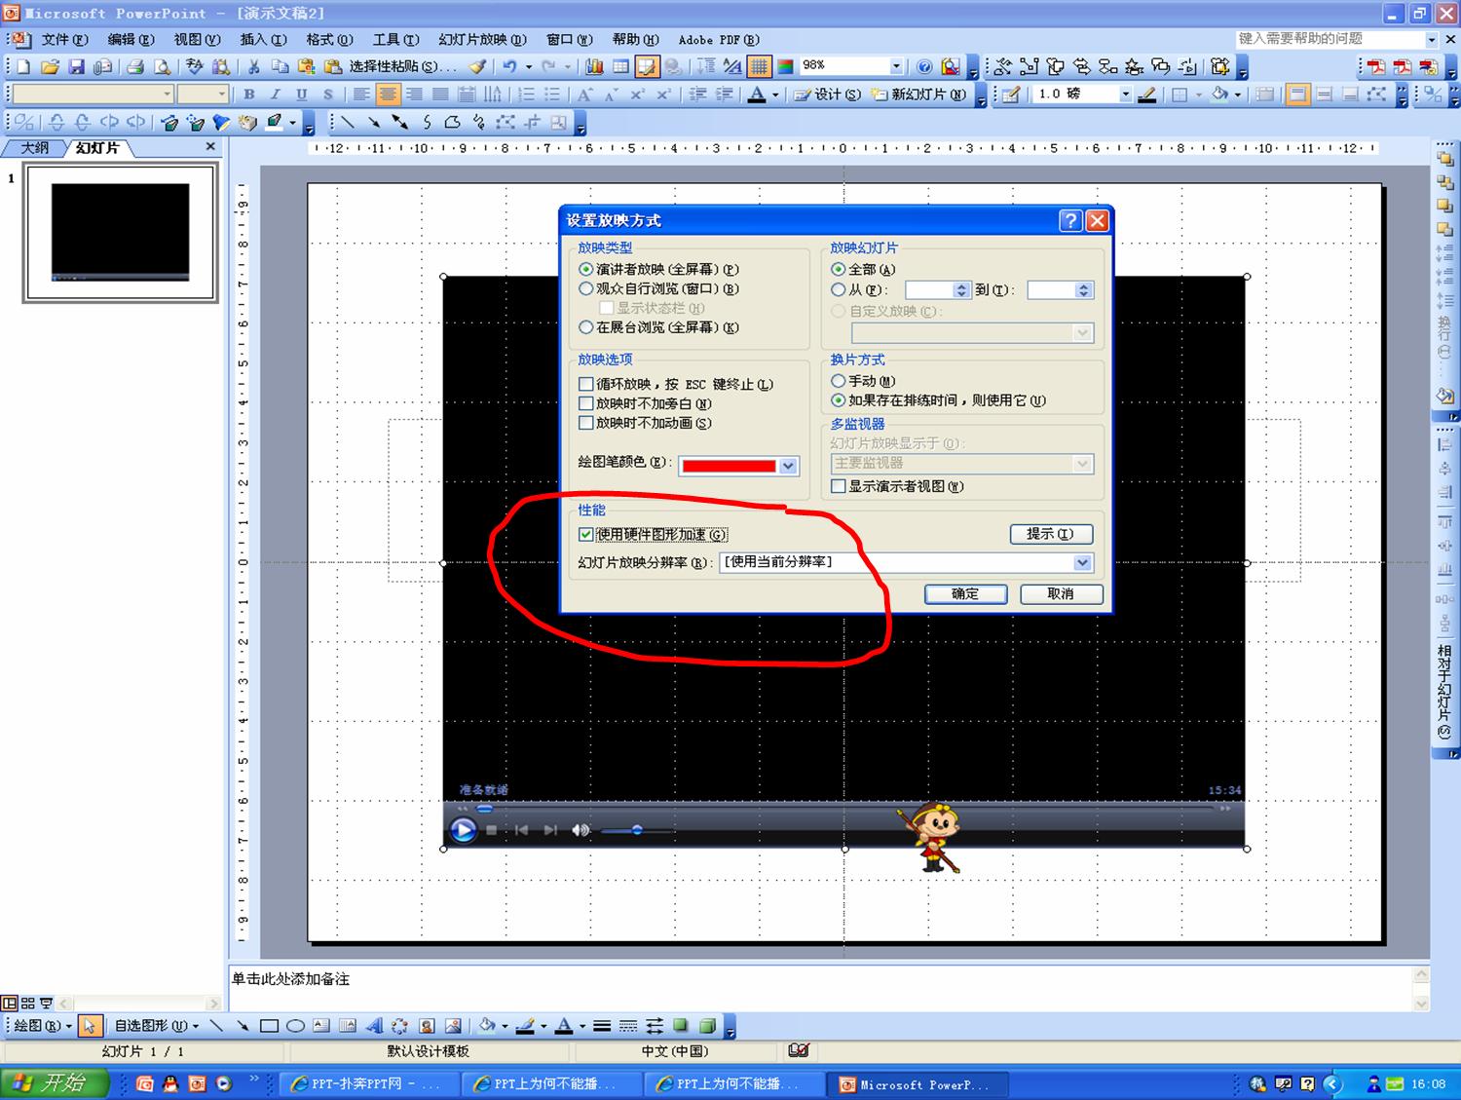Click the Italic formatting icon
Viewport: 1461px width, 1100px height.
coord(275,95)
